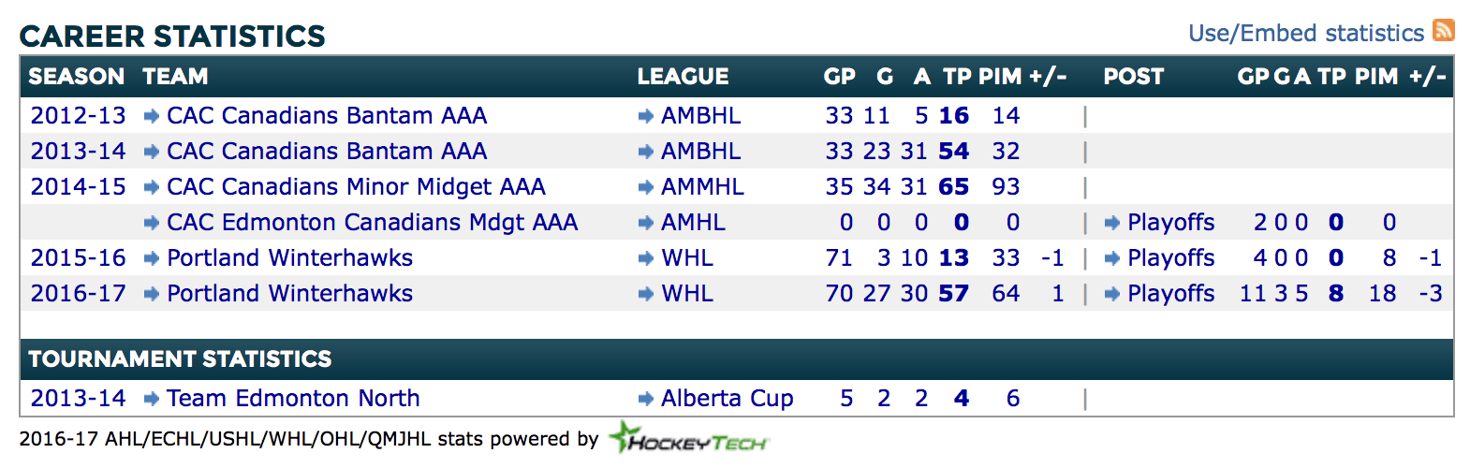Click the arrow icon next to AMMHL league
Image resolution: width=1470 pixels, height=468 pixels.
(x=645, y=187)
